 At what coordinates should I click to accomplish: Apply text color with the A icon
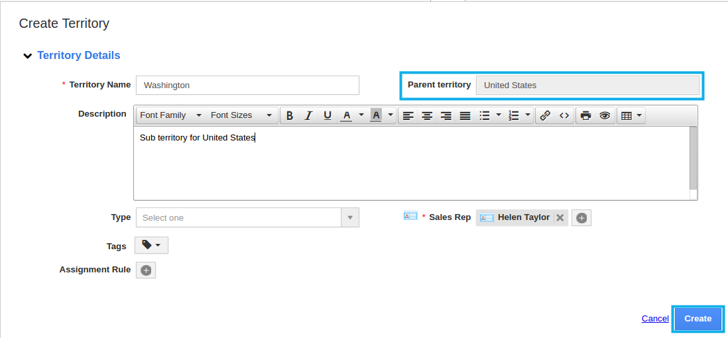(346, 115)
